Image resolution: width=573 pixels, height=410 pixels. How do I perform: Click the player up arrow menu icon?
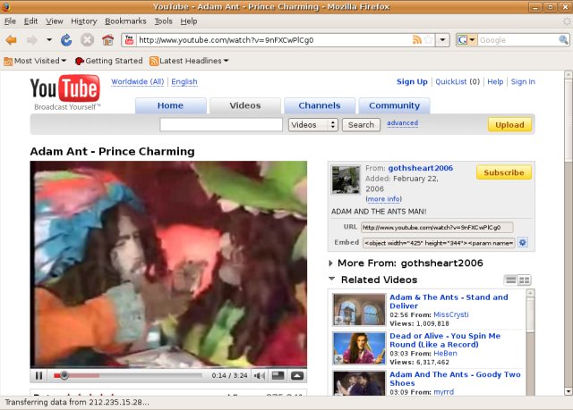coord(297,375)
